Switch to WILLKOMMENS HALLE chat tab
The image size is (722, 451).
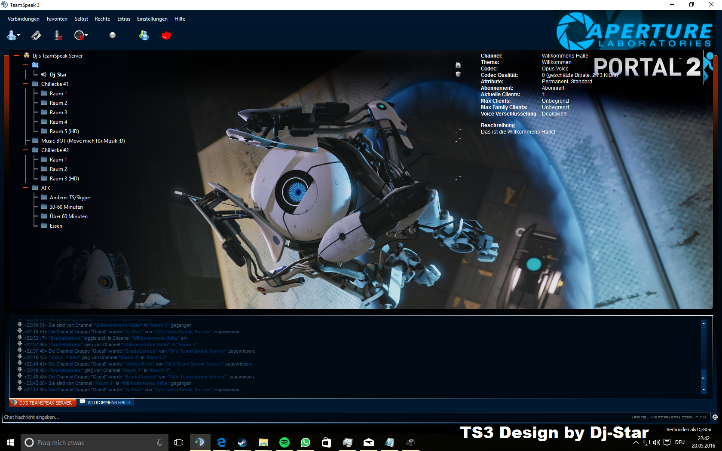(x=106, y=402)
